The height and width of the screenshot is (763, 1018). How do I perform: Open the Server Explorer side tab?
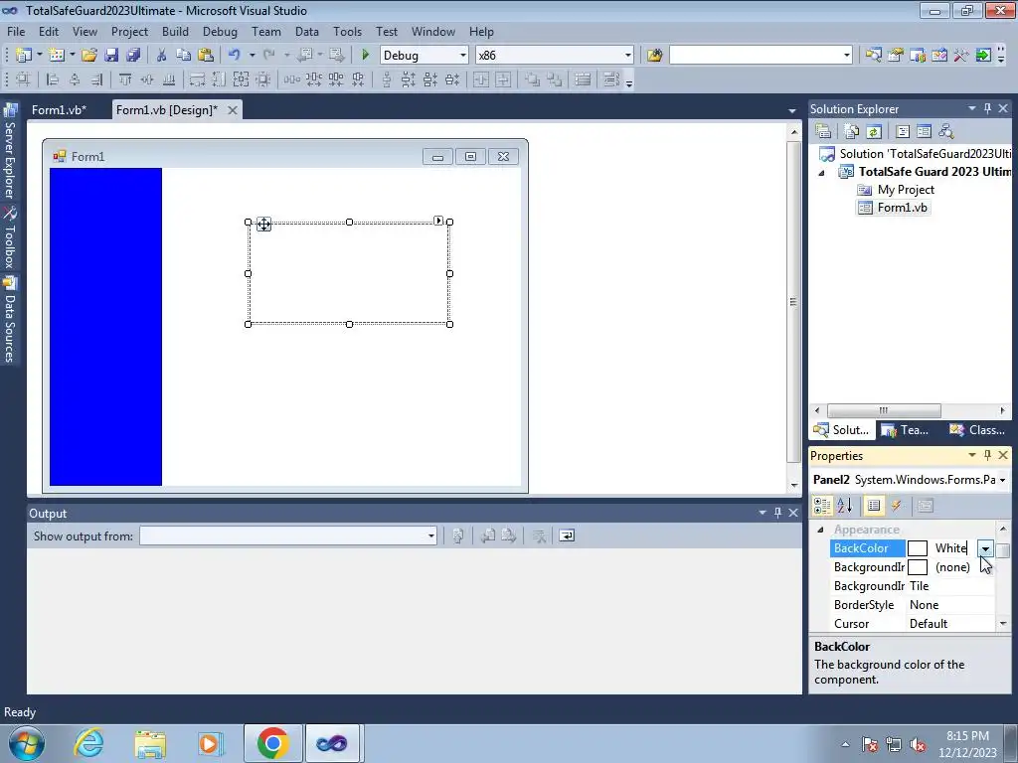[10, 152]
